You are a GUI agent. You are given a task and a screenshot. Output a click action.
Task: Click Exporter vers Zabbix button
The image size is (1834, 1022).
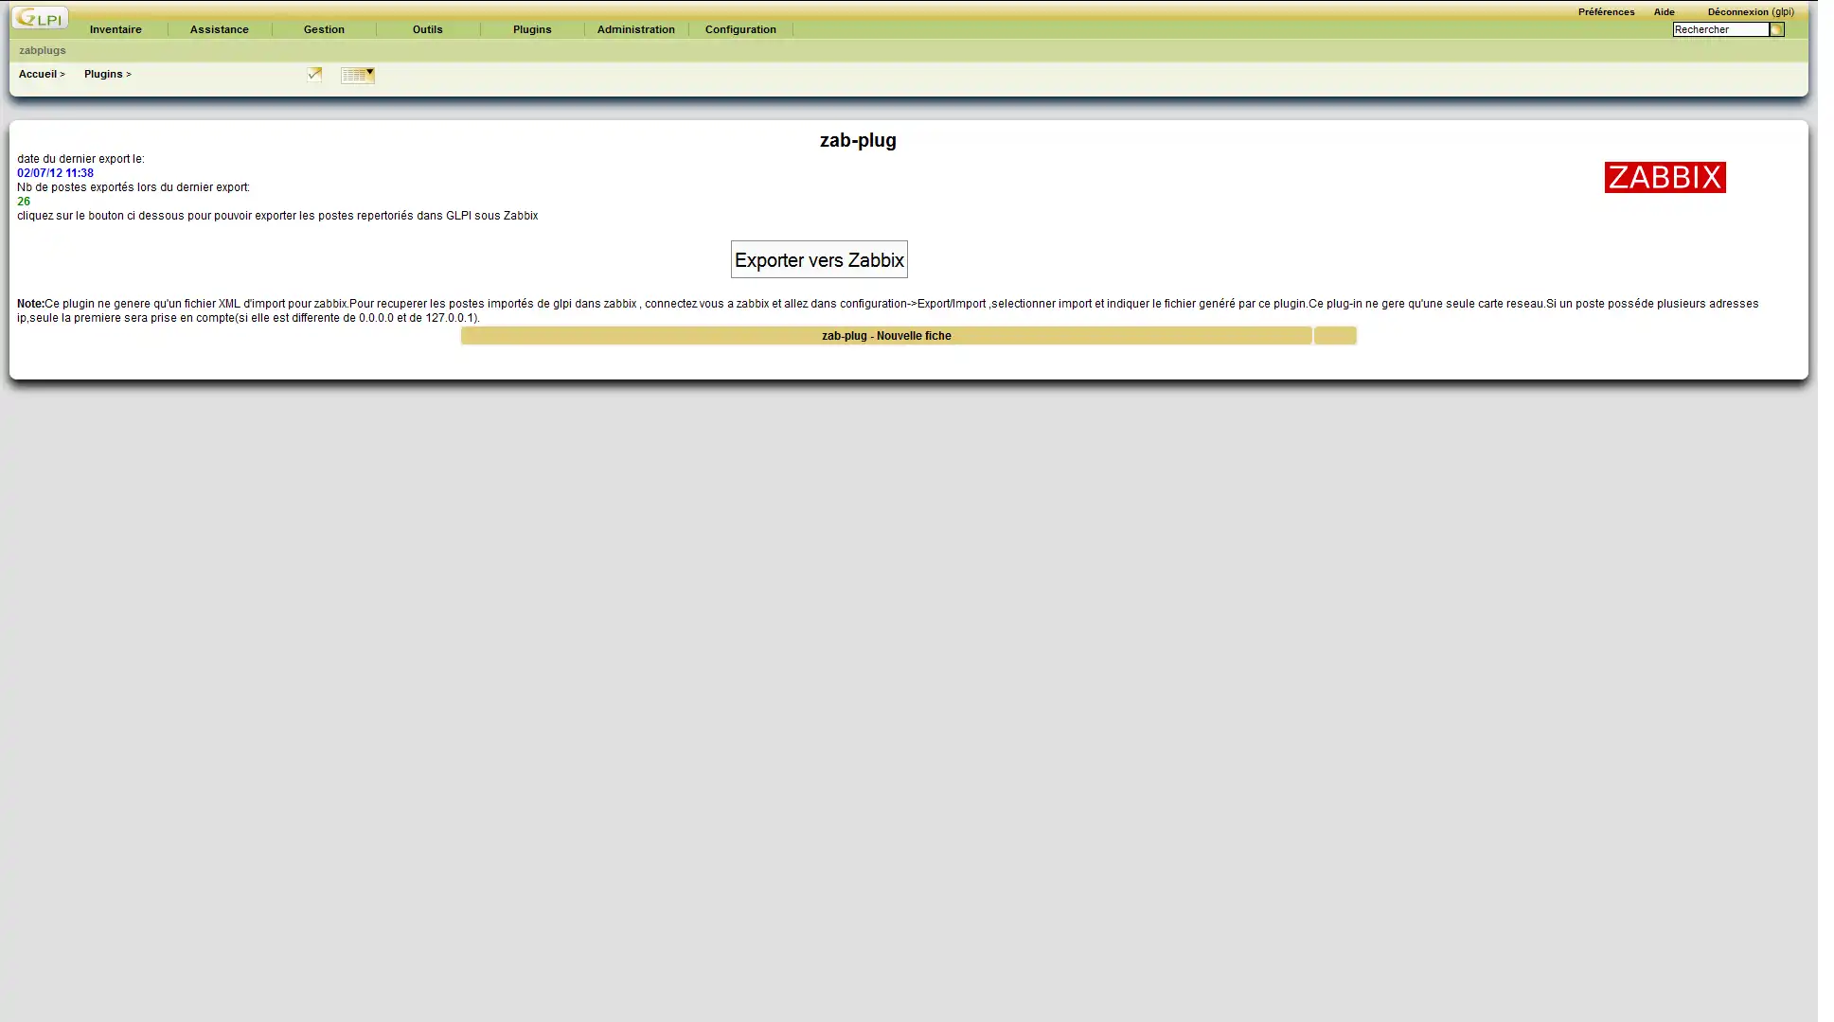[x=818, y=259]
